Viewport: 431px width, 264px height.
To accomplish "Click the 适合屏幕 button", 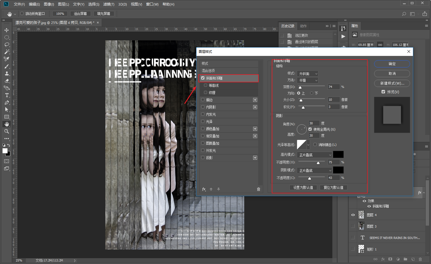I will [80, 14].
